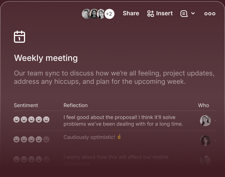Expand the chevron beside the first row avatar
The height and width of the screenshot is (177, 225).
tap(215, 121)
